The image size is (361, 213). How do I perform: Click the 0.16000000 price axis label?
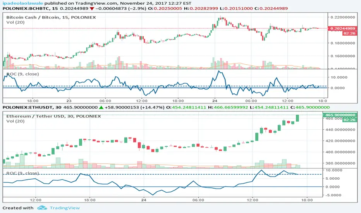342,56
